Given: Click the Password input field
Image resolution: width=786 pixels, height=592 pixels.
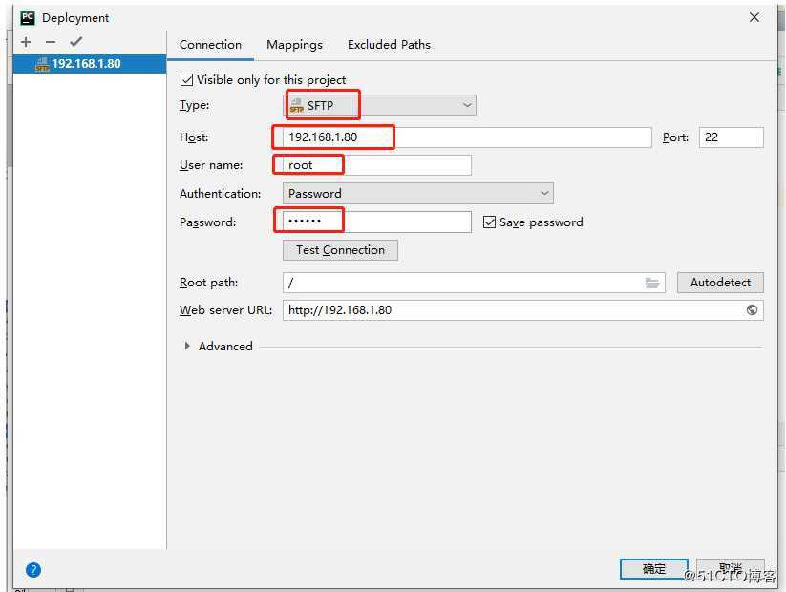Looking at the screenshot, I should click(x=377, y=222).
